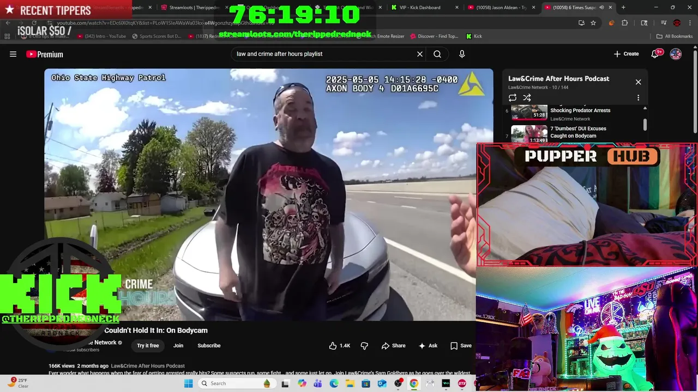Run search with the magnifier button
This screenshot has height=392, width=698.
click(x=437, y=54)
